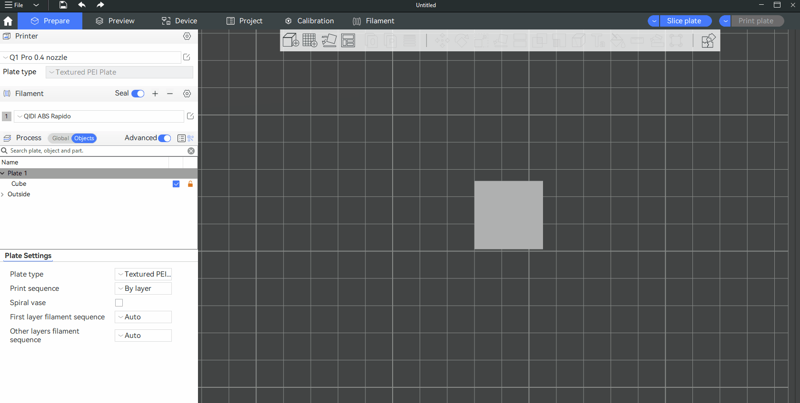Click the Add plate grid icon

click(x=310, y=40)
